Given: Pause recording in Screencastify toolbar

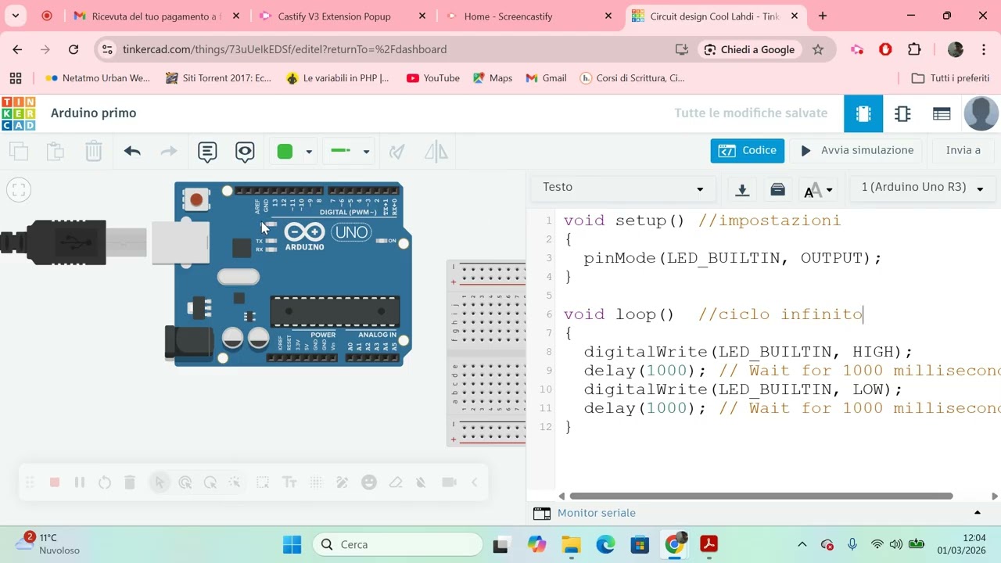Looking at the screenshot, I should pyautogui.click(x=80, y=482).
